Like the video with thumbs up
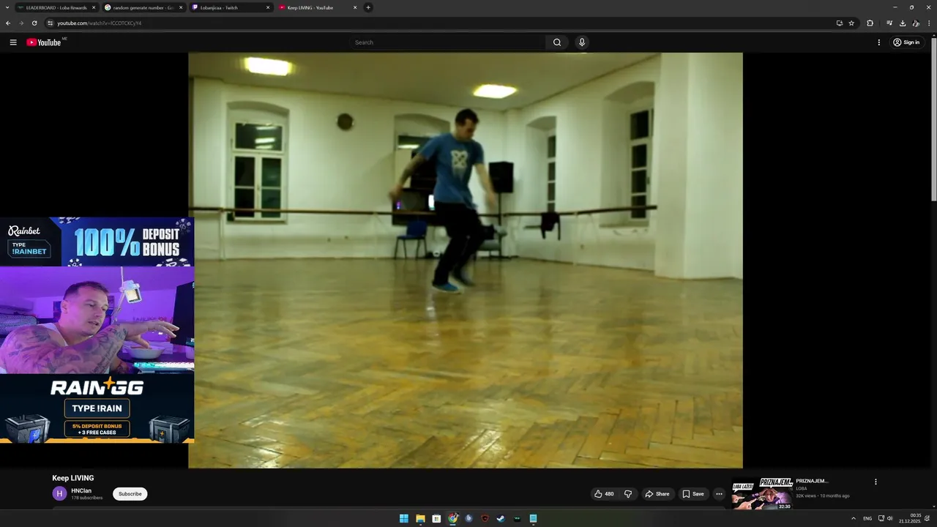Screen dimensions: 937x527 point(604,494)
